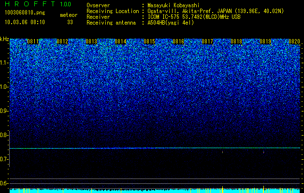Click the Ovserver field label
This screenshot has height=193, width=304.
click(98, 6)
